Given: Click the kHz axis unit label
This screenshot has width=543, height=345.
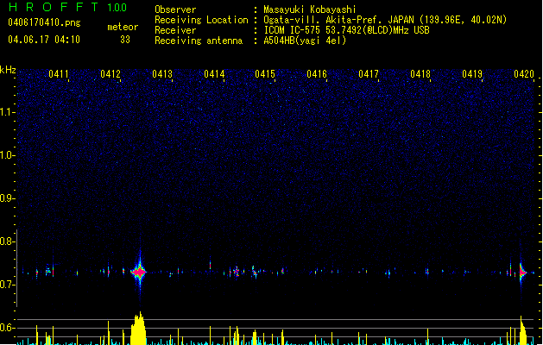Looking at the screenshot, I should point(8,70).
